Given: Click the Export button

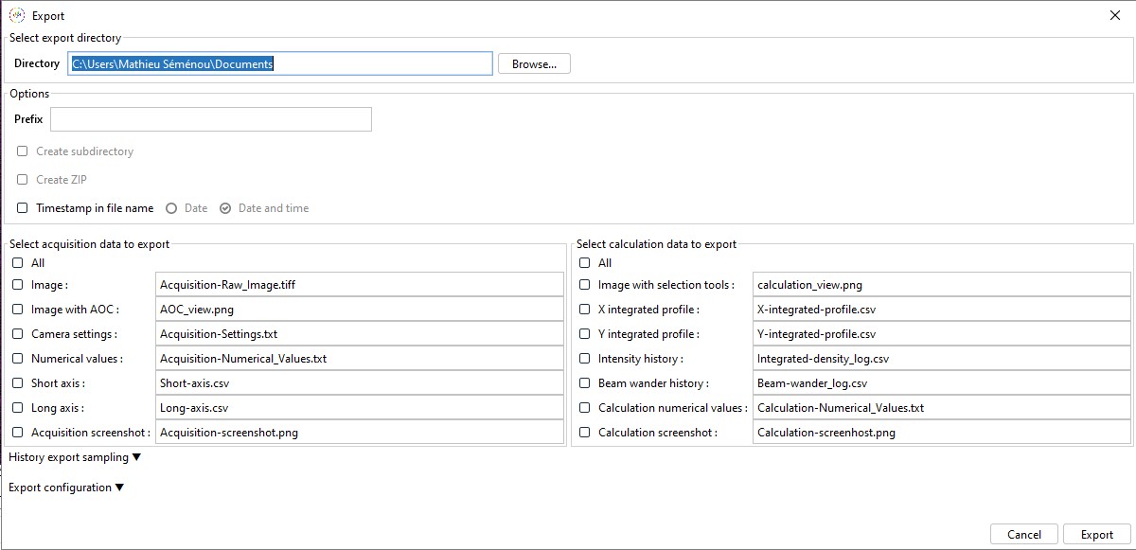Looking at the screenshot, I should point(1096,534).
